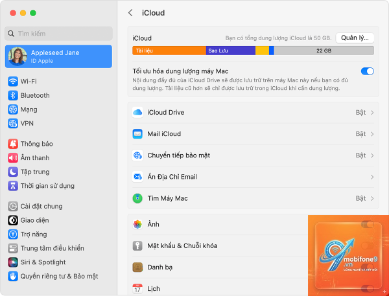
Task: Click the Thông báo bell icon
Action: 13,144
